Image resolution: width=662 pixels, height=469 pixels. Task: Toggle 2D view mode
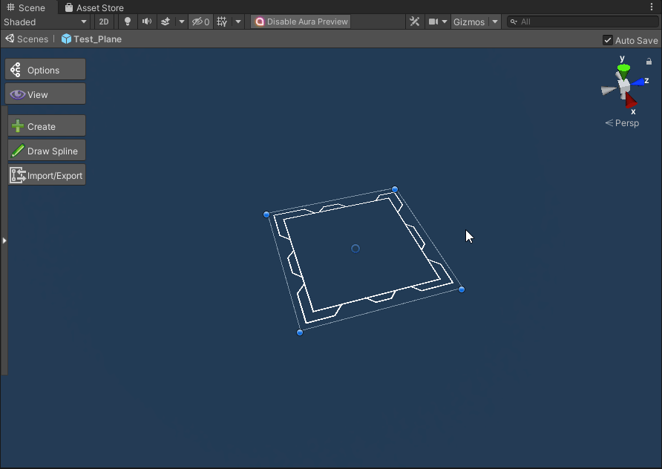104,22
